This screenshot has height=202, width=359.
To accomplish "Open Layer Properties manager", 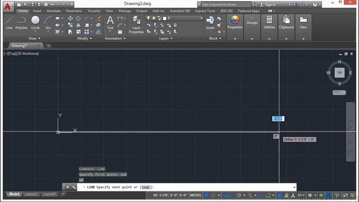I will click(x=136, y=25).
